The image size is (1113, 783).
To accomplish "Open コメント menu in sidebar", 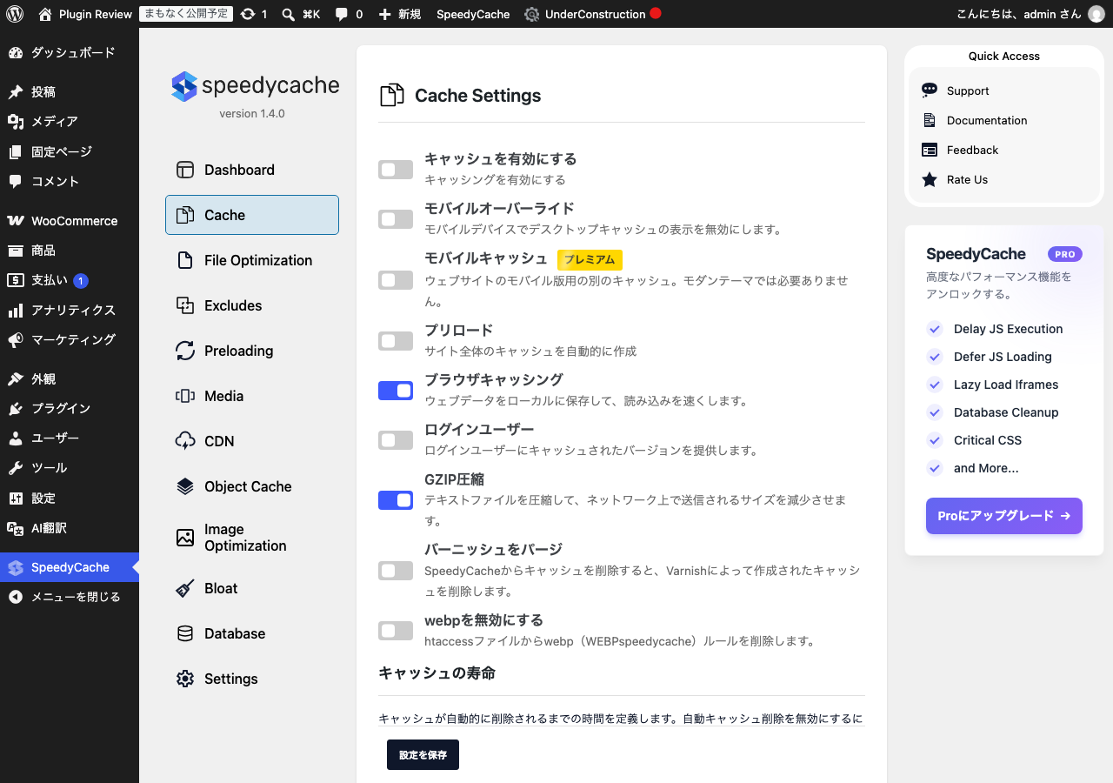I will (x=70, y=182).
